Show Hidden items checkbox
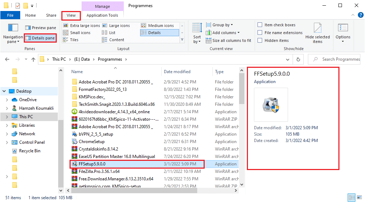 coord(260,40)
